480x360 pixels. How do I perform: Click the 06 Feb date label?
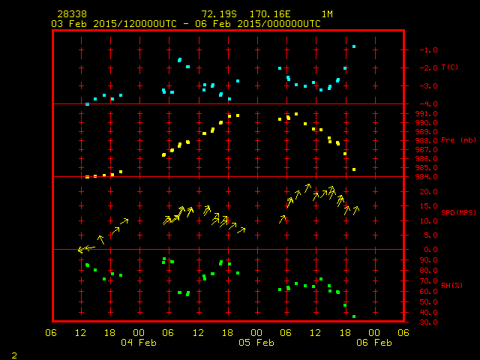pyautogui.click(x=373, y=343)
